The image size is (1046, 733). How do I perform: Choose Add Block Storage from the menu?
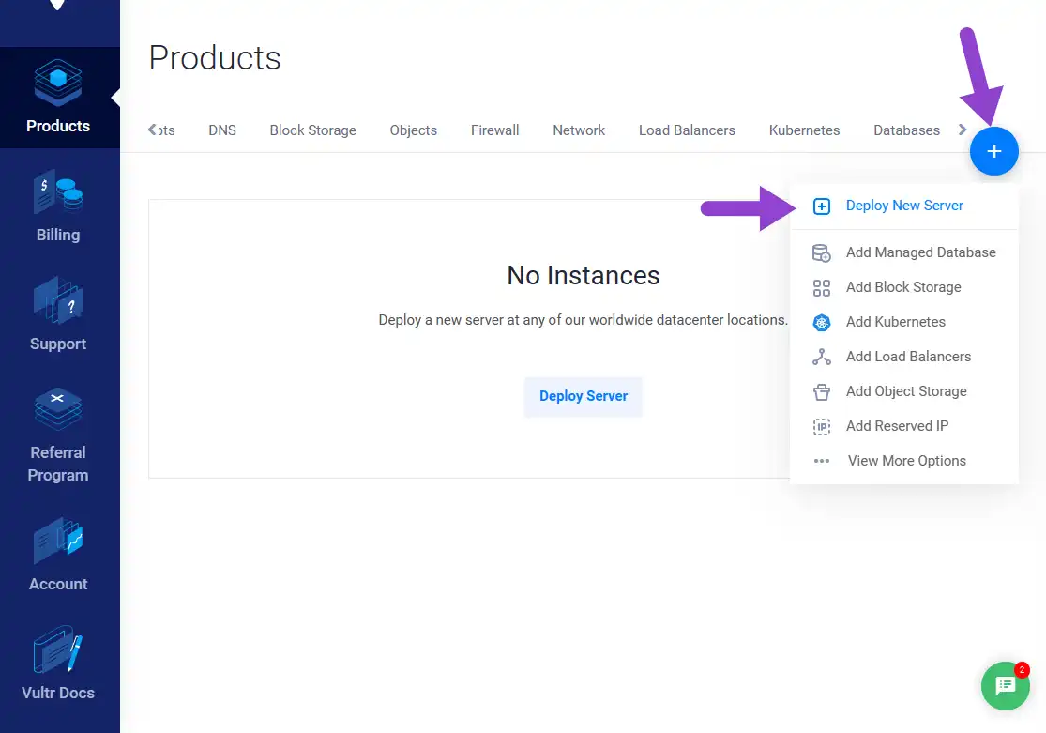click(904, 287)
